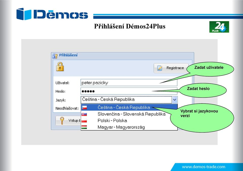Select Polski - Polska language option
The height and width of the screenshot is (171, 243).
(x=129, y=121)
